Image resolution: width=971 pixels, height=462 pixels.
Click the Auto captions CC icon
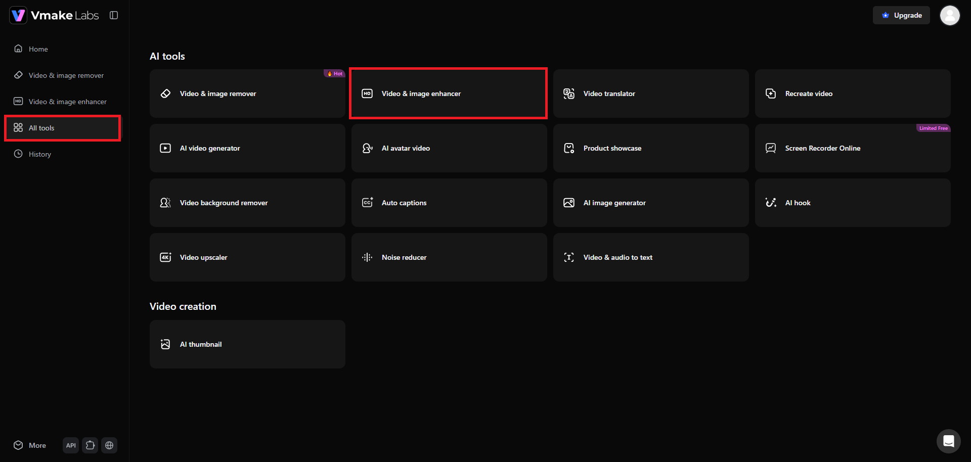tap(367, 203)
